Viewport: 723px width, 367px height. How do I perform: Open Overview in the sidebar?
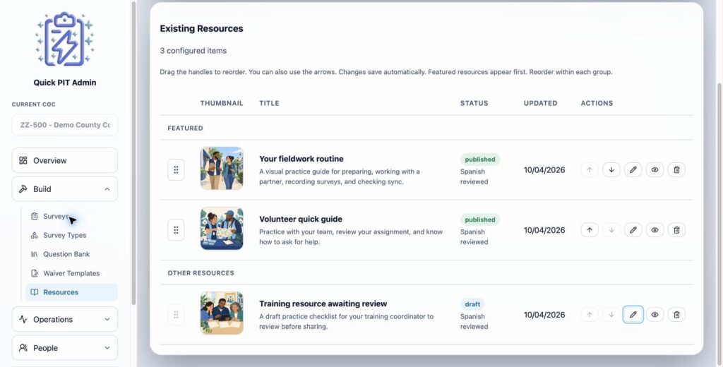click(x=64, y=160)
